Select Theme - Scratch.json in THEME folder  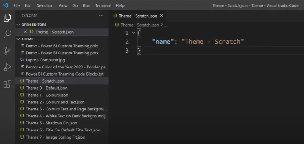[x=62, y=81]
